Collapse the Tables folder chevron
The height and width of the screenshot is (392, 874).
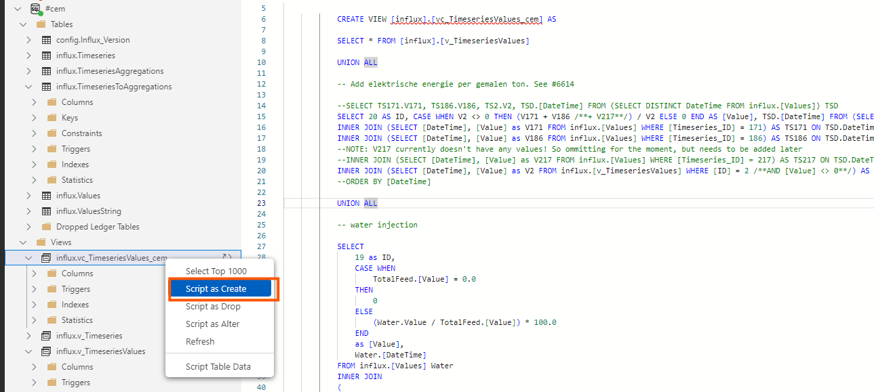pos(23,24)
